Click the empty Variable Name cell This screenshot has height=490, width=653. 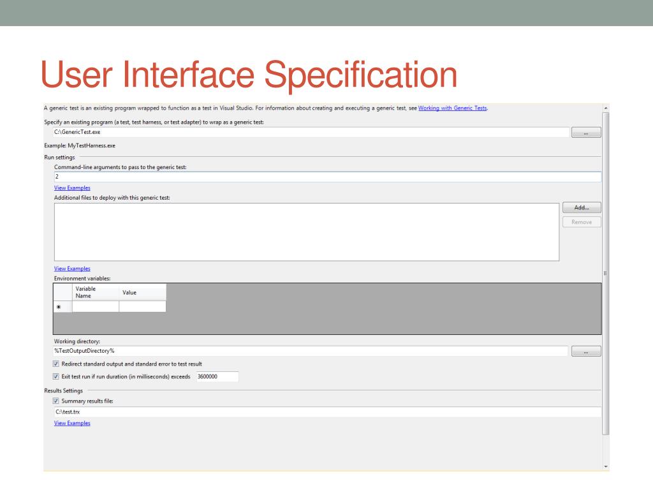[x=96, y=307]
